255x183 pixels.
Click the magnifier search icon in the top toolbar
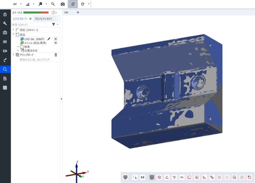click(x=53, y=4)
